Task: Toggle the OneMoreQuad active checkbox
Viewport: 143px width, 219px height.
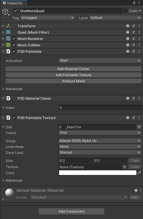Action: (16, 11)
